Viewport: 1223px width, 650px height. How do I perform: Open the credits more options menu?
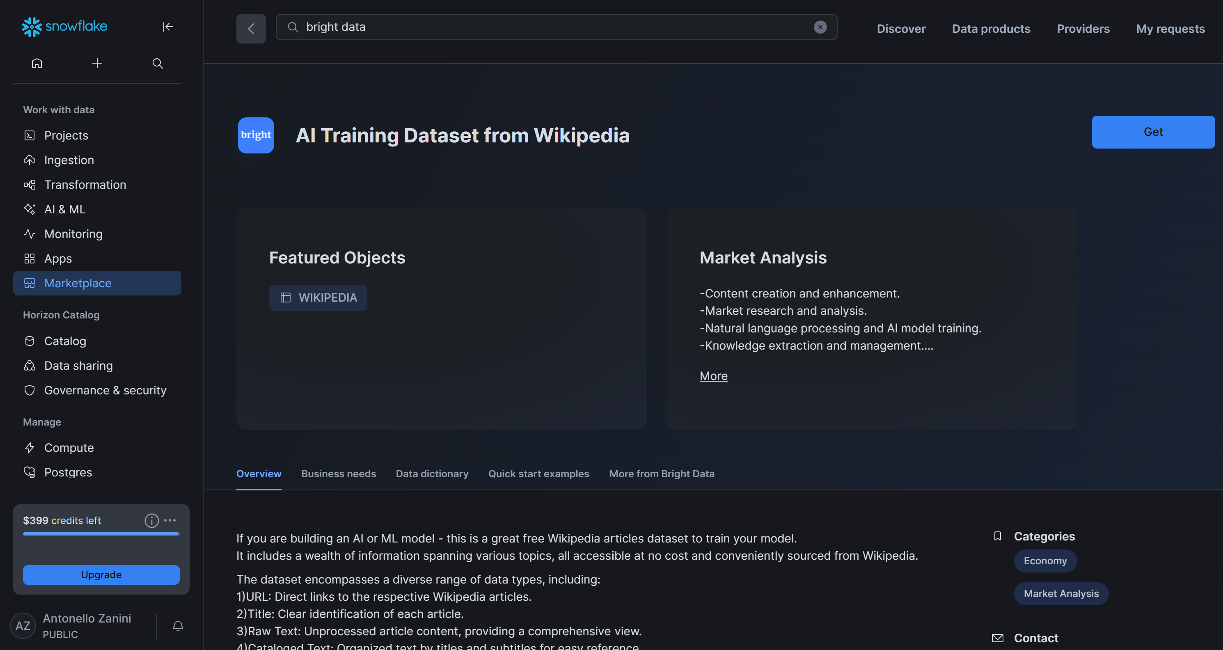170,520
